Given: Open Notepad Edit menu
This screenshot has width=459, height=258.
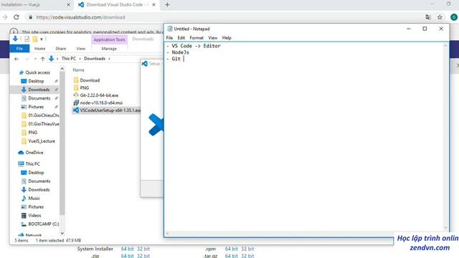Looking at the screenshot, I should pos(181,38).
